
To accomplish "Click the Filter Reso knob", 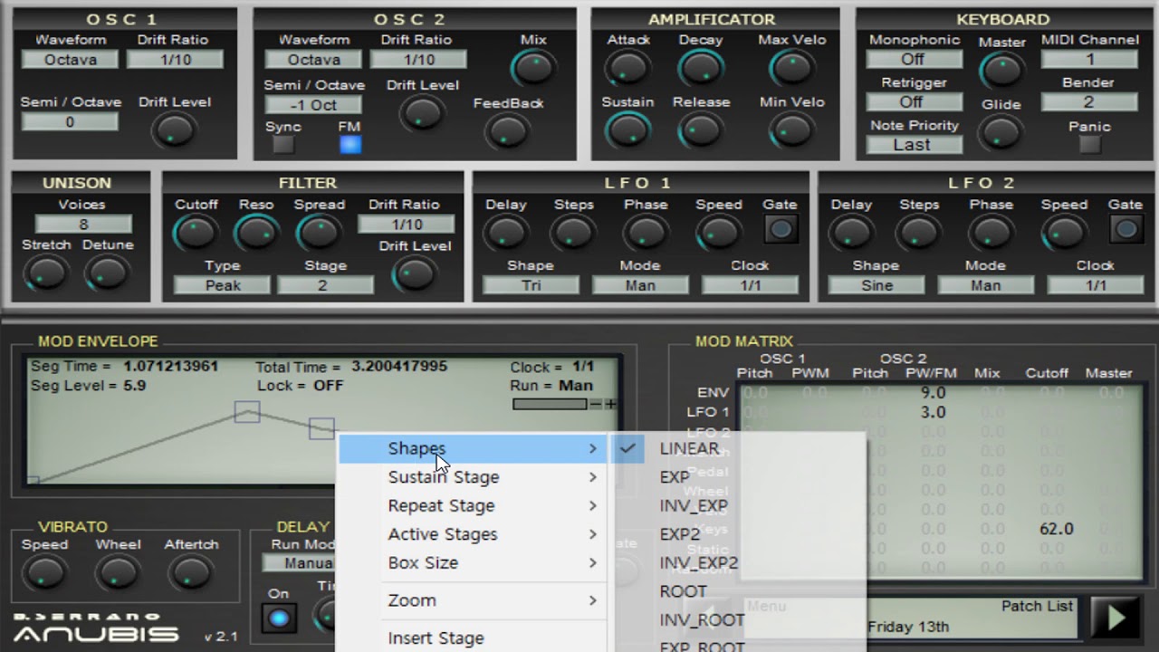I will [x=256, y=233].
